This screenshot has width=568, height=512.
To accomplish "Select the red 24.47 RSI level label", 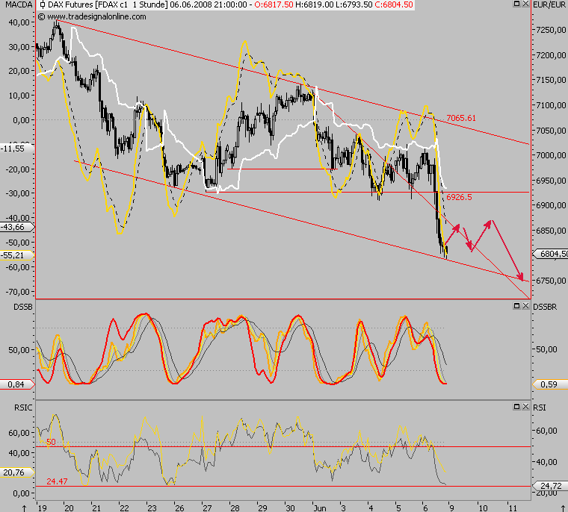I will pos(57,481).
